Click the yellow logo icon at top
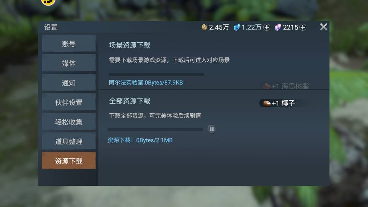368x207 pixels. (x=48, y=2)
